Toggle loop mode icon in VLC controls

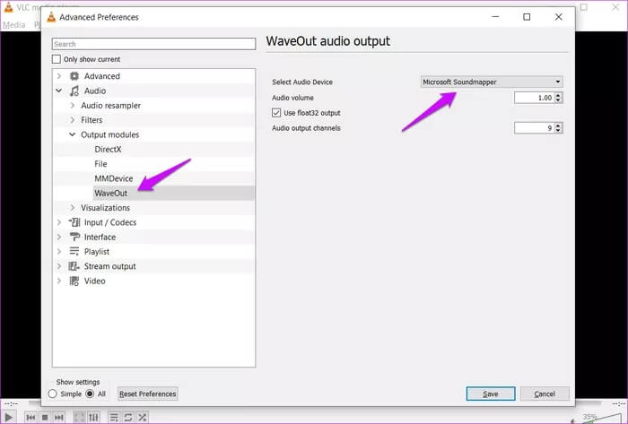coord(128,418)
